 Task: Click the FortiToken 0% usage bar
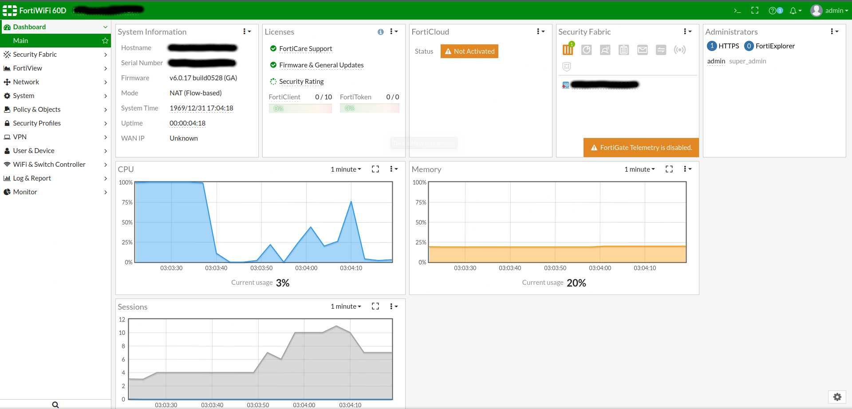point(370,108)
